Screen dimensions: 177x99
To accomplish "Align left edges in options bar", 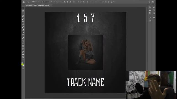I will 65,2.
